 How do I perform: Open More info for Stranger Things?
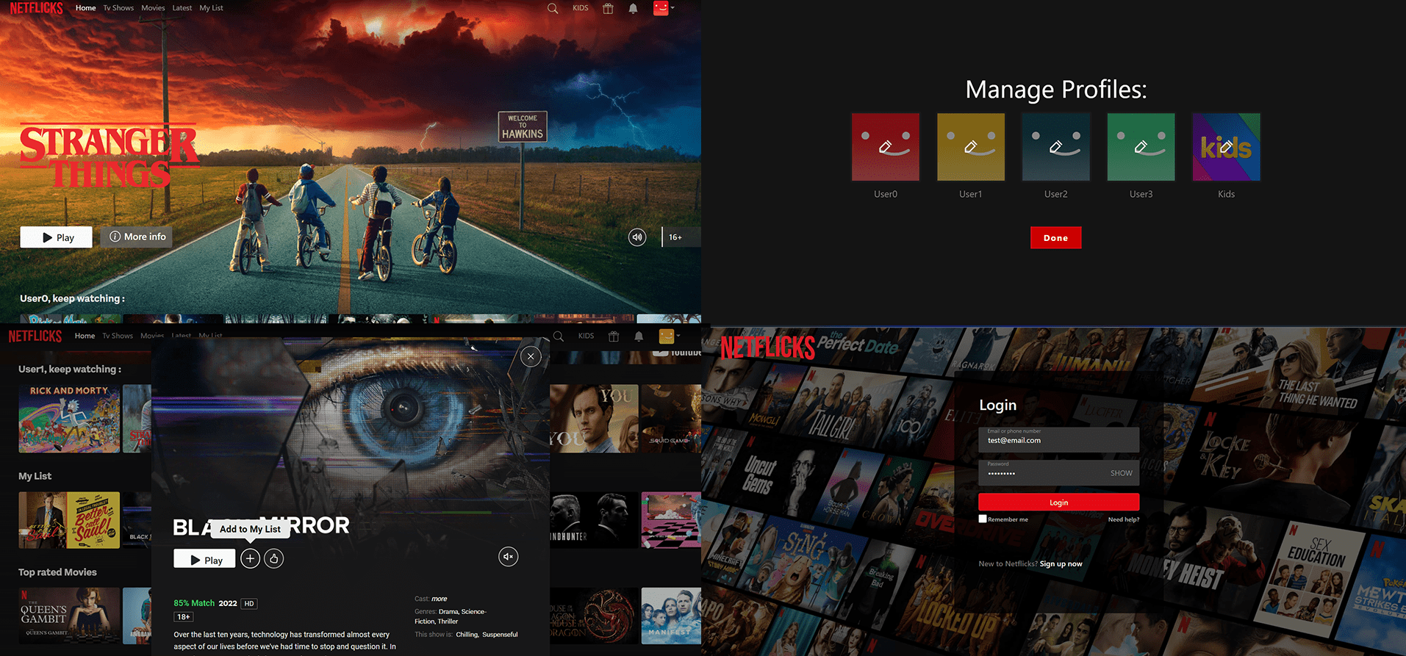137,237
